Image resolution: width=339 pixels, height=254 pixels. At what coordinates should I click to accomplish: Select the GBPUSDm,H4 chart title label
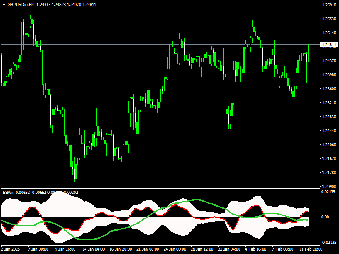click(x=19, y=3)
